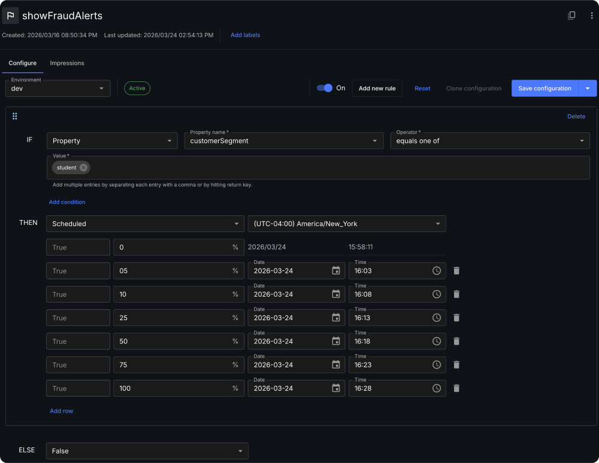599x463 pixels.
Task: Click the Add labels link
Action: [245, 35]
